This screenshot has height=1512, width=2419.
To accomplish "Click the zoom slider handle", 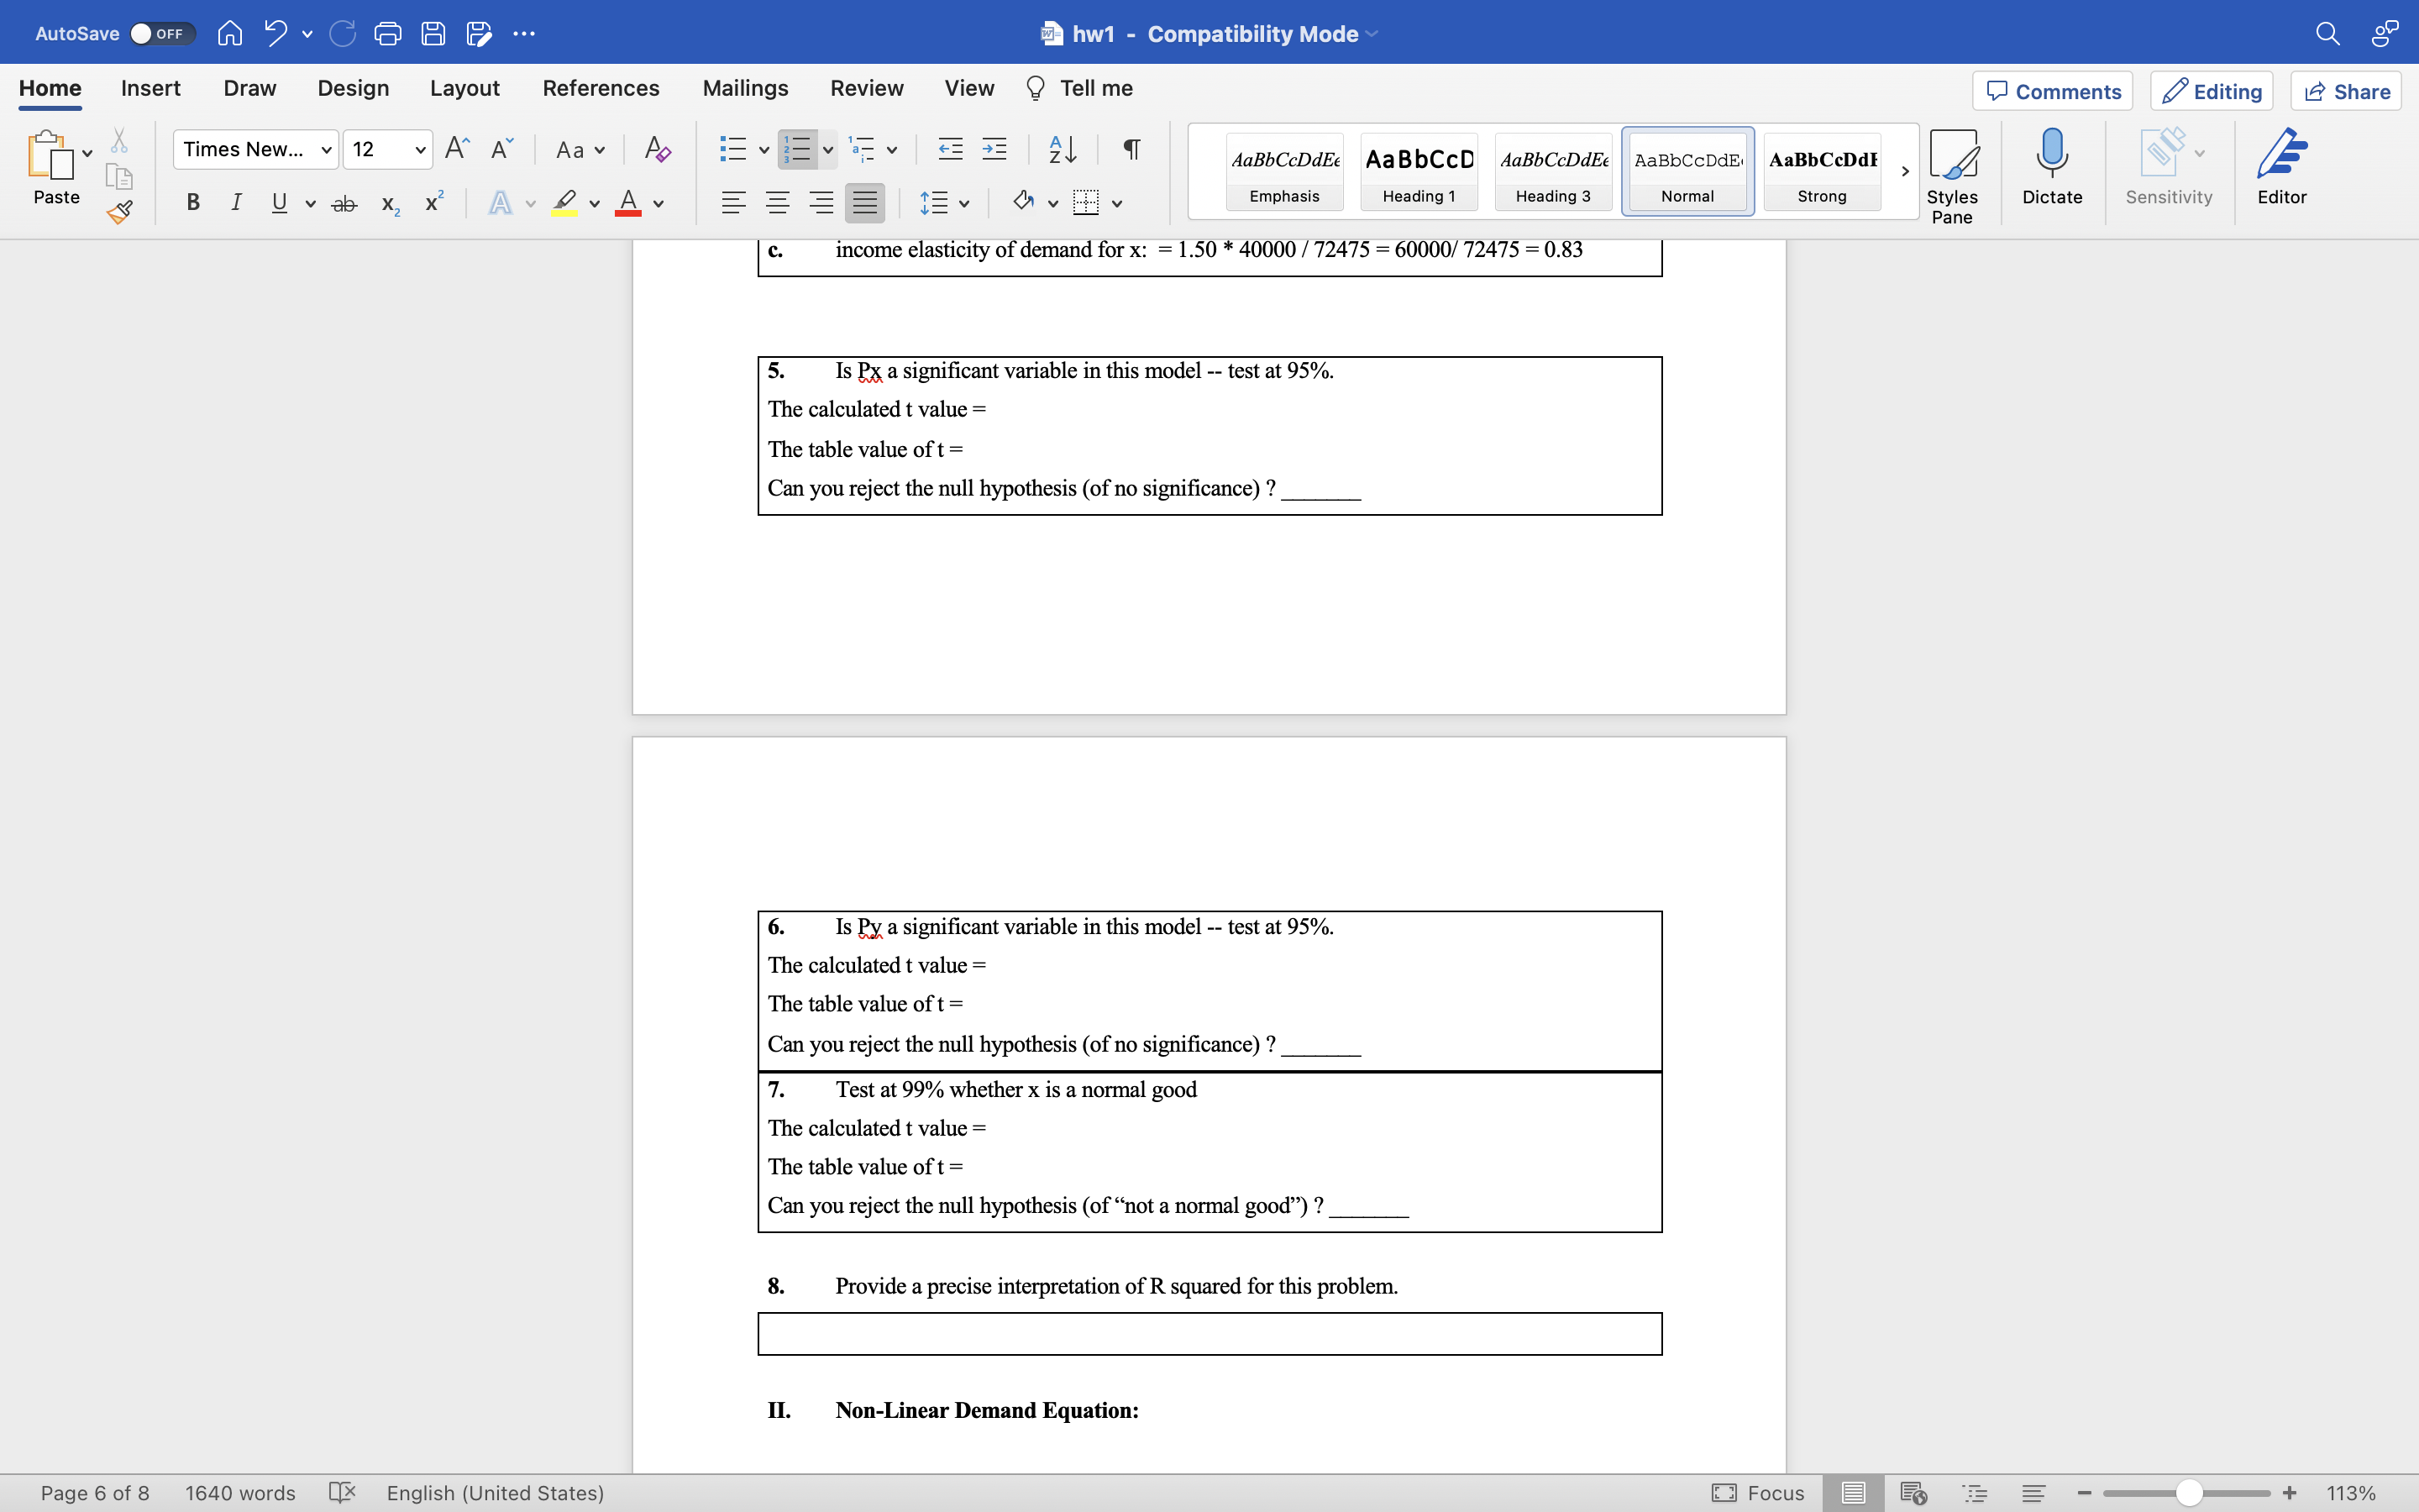I will [x=2188, y=1493].
